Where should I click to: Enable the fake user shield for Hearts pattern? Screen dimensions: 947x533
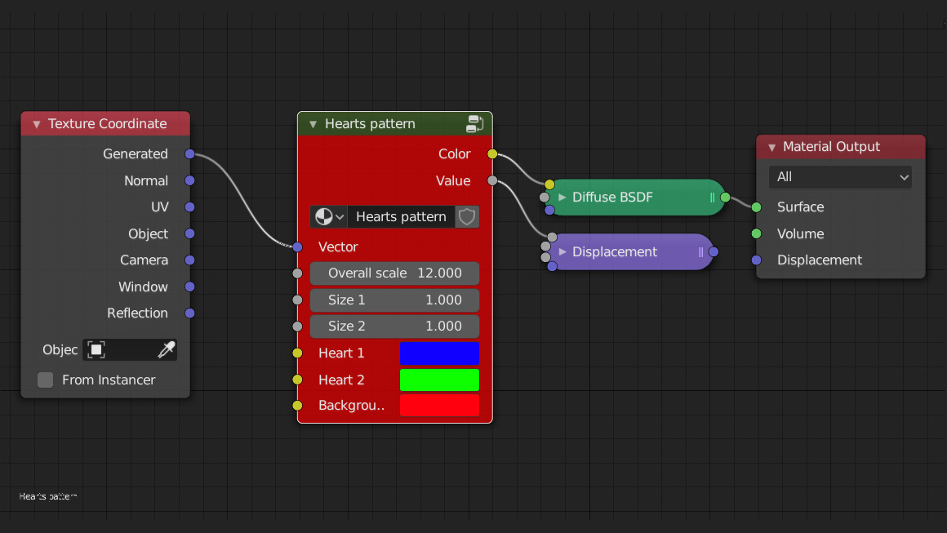(466, 216)
